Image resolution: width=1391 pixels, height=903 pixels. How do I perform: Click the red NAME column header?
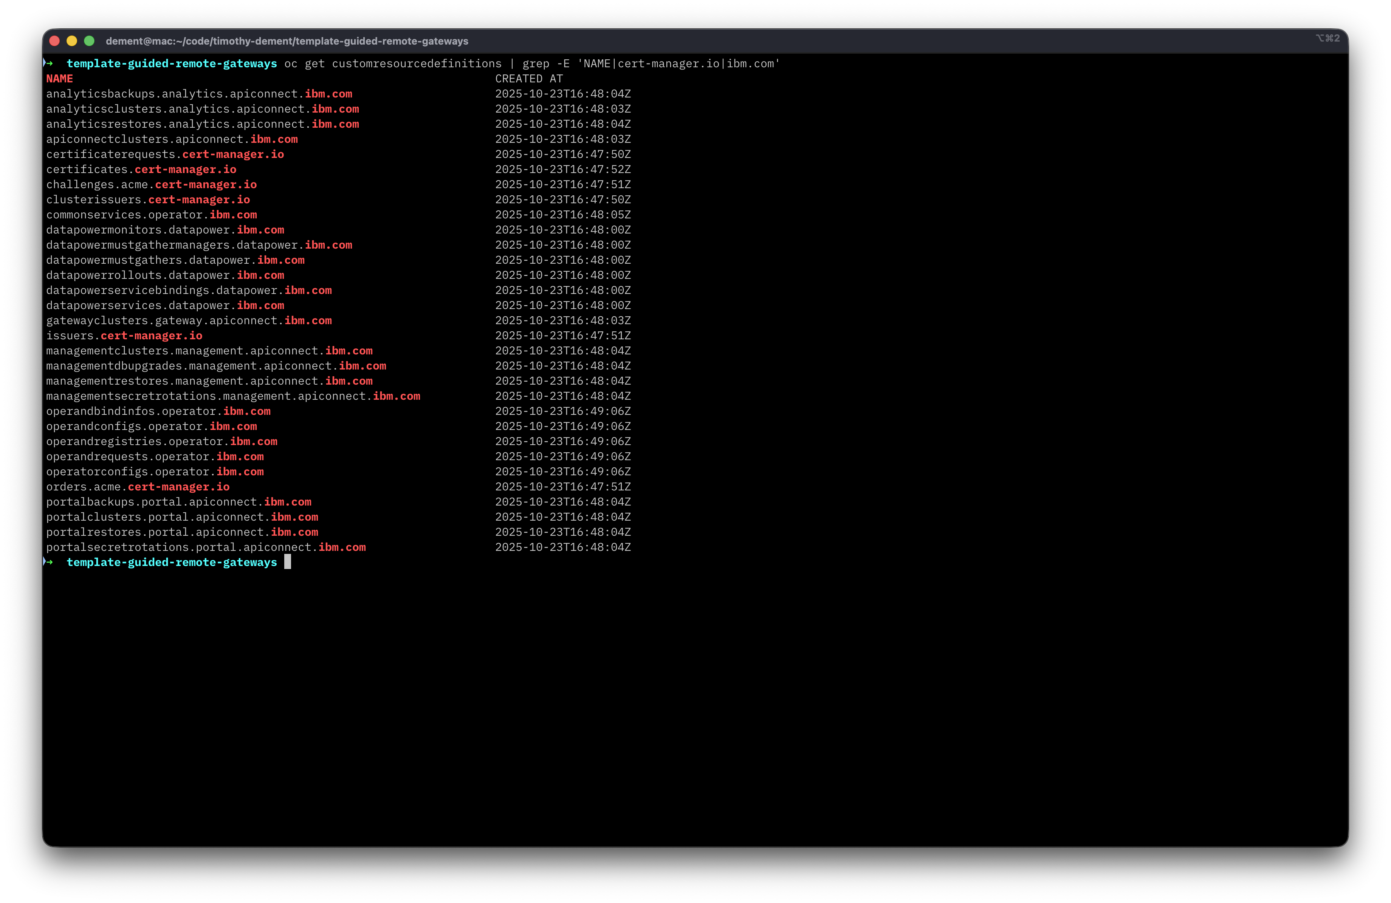pyautogui.click(x=60, y=79)
